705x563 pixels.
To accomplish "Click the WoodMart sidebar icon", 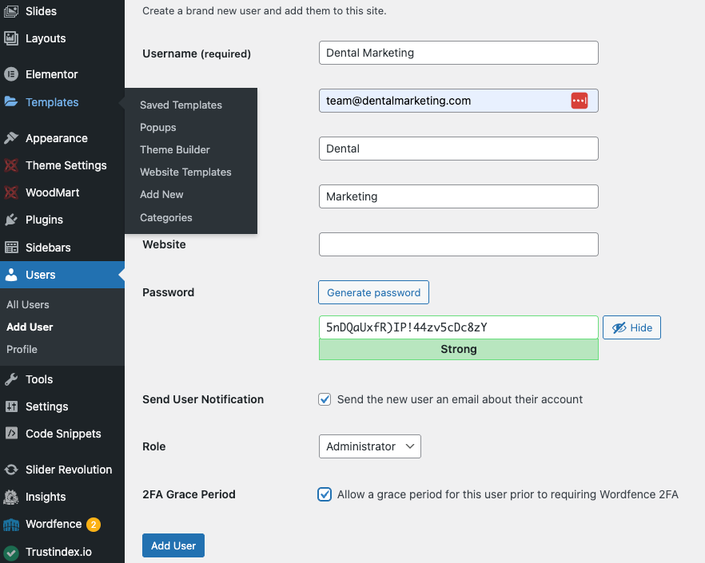I will coord(11,192).
